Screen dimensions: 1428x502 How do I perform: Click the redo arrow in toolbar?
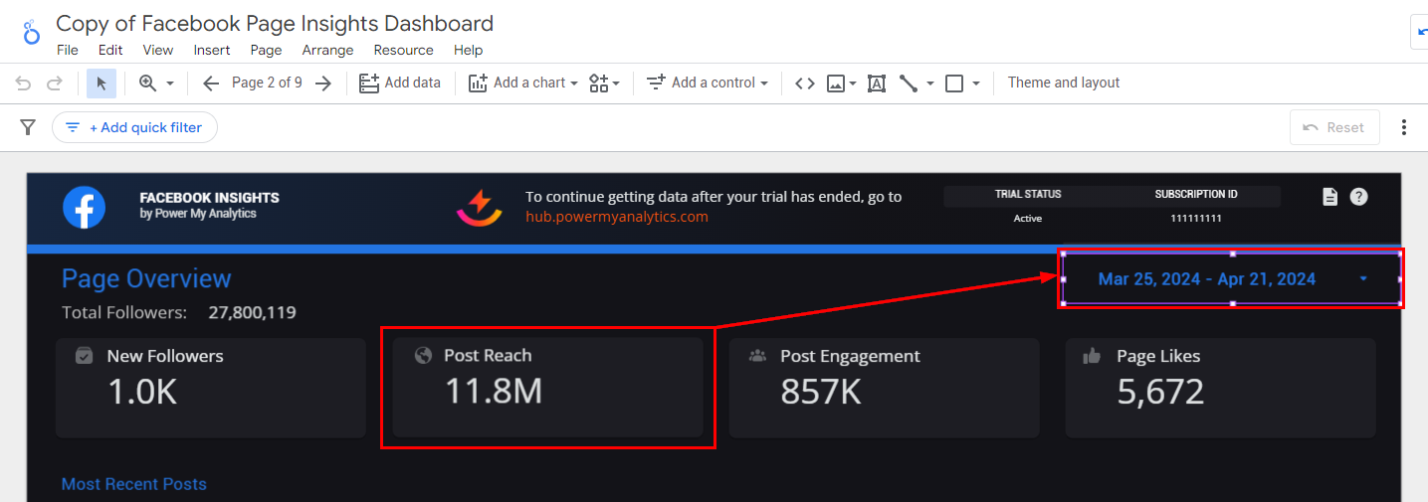[55, 84]
